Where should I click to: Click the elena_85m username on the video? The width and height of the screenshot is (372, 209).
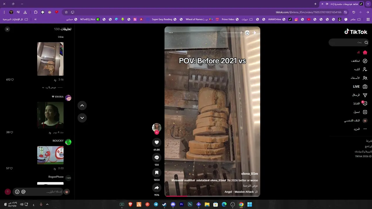(249, 174)
